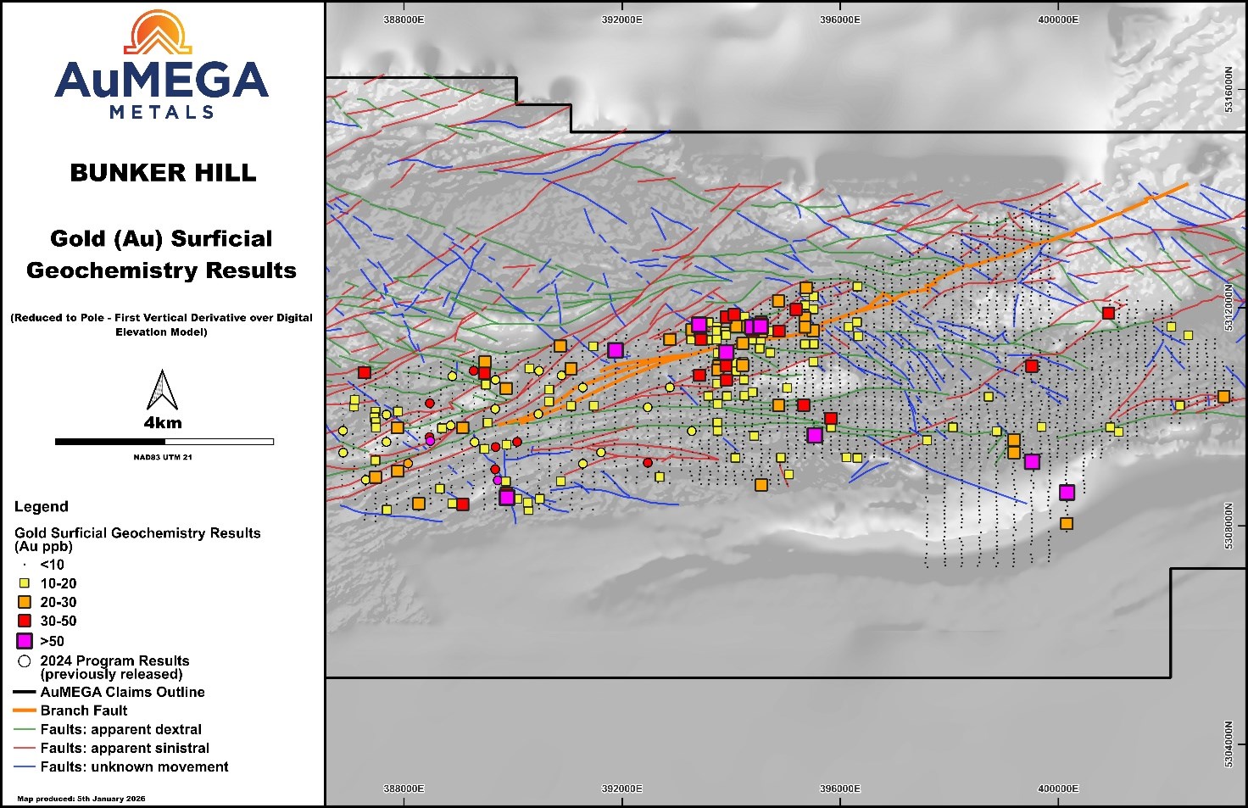Click the 4km scale bar

(x=164, y=441)
